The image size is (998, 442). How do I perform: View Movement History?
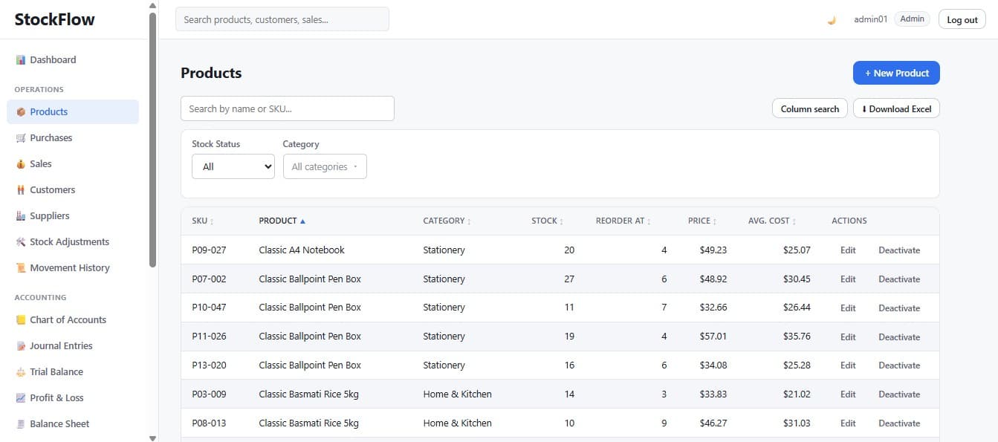(73, 267)
